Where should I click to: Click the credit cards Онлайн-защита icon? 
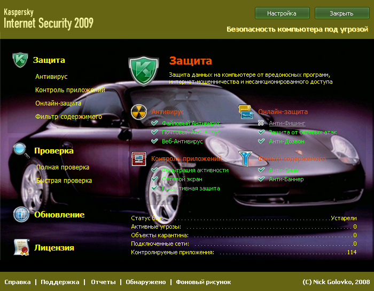click(246, 112)
